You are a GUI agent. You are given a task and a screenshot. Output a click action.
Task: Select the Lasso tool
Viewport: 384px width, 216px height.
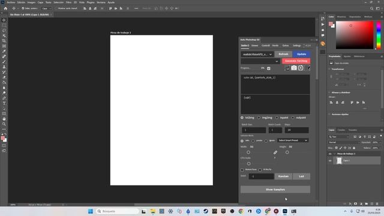pyautogui.click(x=4, y=31)
